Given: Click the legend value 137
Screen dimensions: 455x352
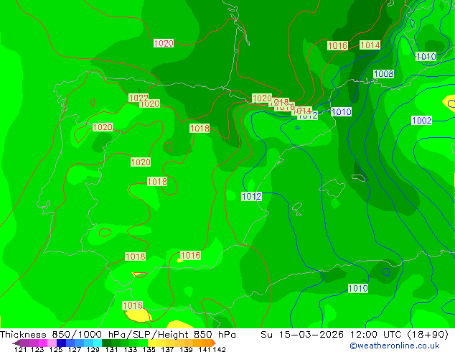Looking at the screenshot, I should [x=167, y=349].
